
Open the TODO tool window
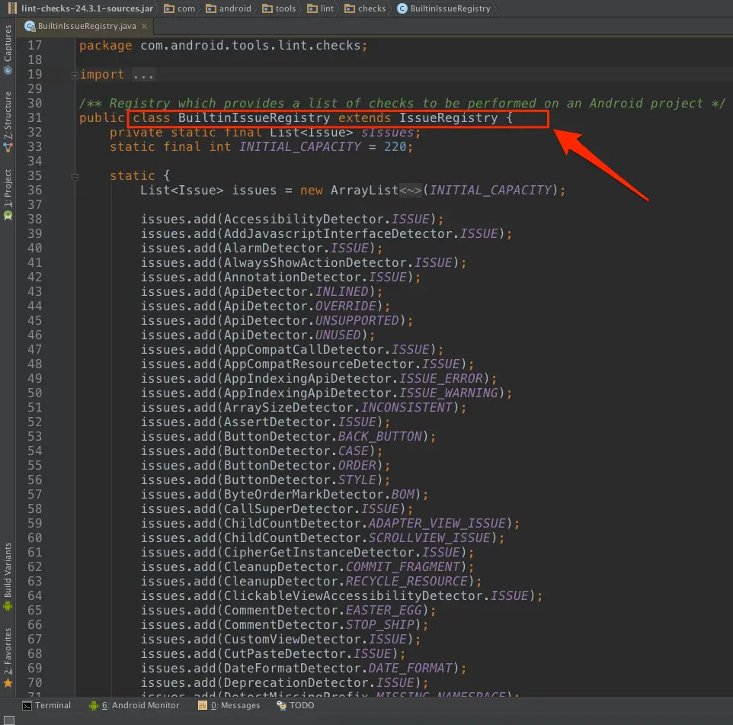click(296, 705)
